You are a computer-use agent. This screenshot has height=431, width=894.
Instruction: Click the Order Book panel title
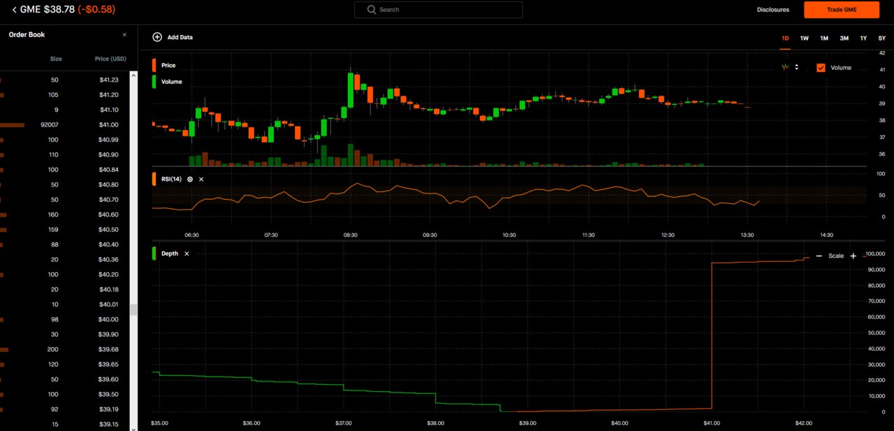[x=27, y=35]
